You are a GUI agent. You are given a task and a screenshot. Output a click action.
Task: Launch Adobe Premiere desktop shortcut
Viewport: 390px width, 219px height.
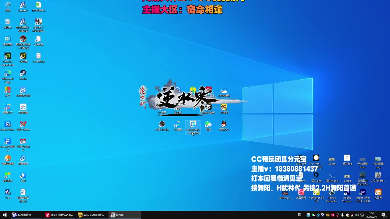[x=347, y=195]
